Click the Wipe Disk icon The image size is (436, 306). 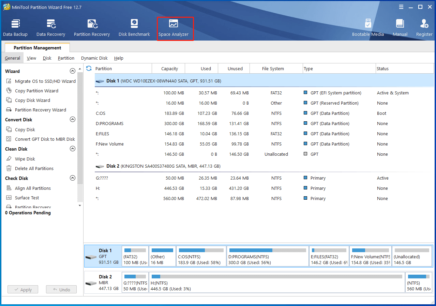(9, 159)
